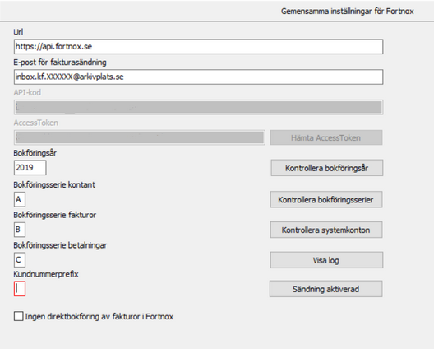This screenshot has width=434, height=349.
Task: Select the Bokföringsserie kontant field containing A
Action: pos(20,199)
